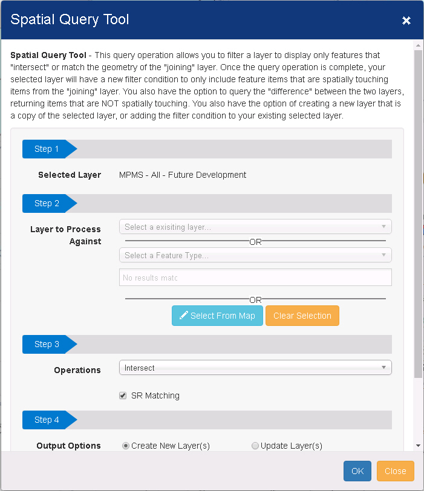Open the Intersect operations dropdown

click(255, 368)
